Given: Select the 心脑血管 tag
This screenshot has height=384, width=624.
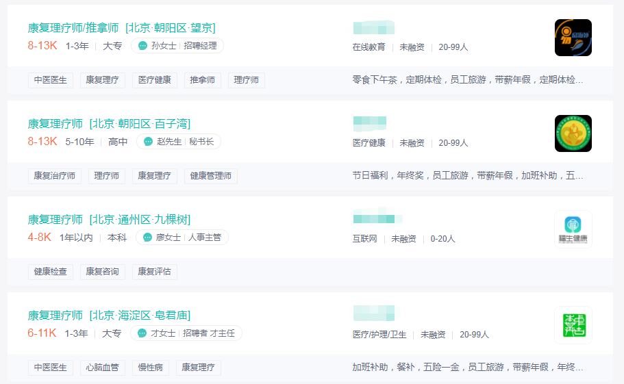Looking at the screenshot, I should click(103, 368).
